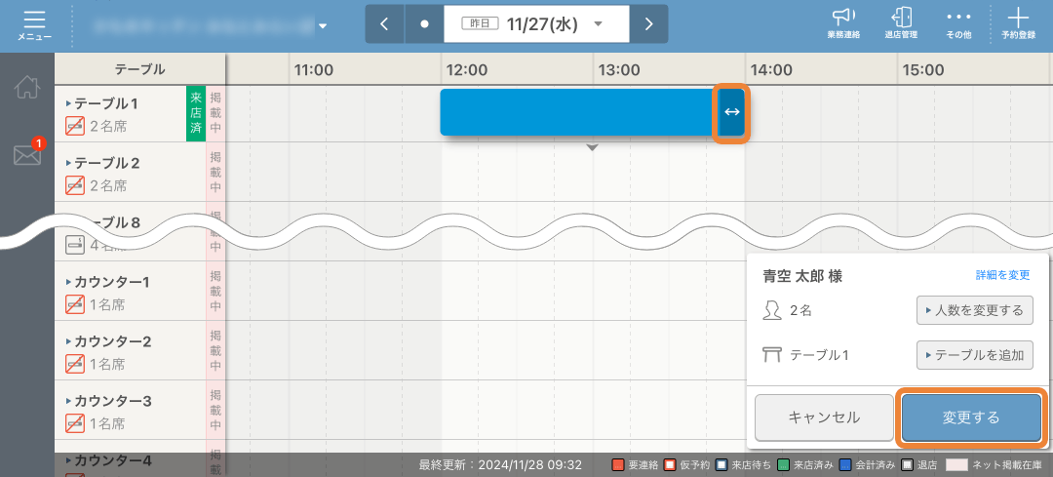Click the no-smoking icon on テーブル1
Screen dimensions: 1053x477
74,125
